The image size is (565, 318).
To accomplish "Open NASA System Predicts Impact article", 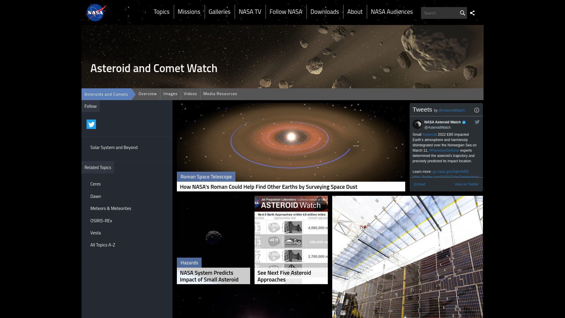I will coord(209,276).
